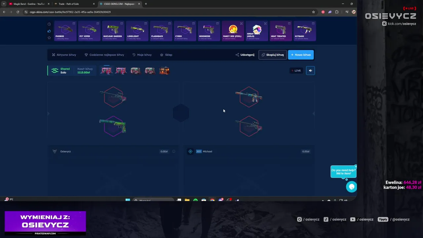Click the Shared Solo mode icon
The width and height of the screenshot is (423, 238).
click(55, 71)
